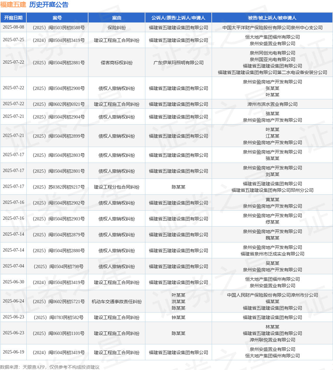Image resolution: width=333 pixels, height=370 pixels.
Task: Click the date 2025-08-08
Action: [x=13, y=27]
